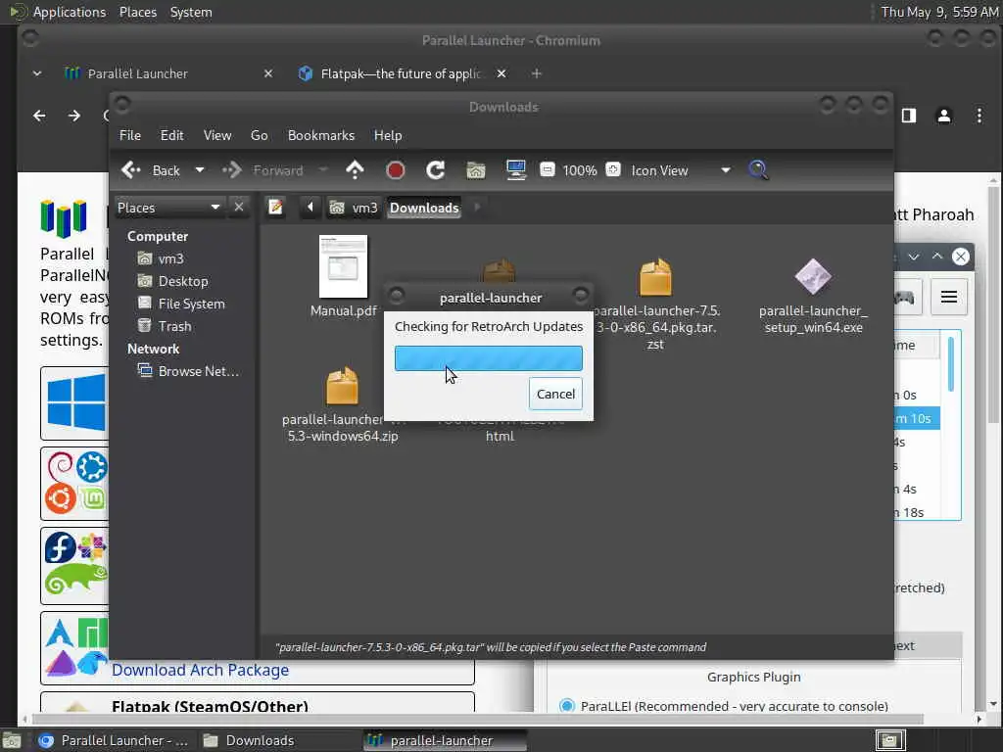
Task: Open the Help menu
Action: tap(388, 135)
